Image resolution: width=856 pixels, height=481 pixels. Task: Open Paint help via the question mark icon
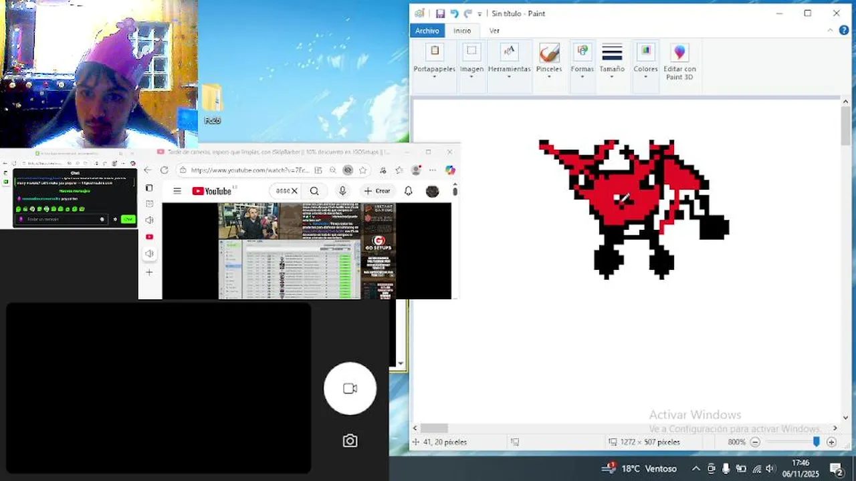click(x=844, y=31)
